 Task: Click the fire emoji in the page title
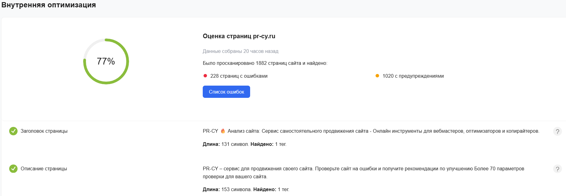click(223, 131)
